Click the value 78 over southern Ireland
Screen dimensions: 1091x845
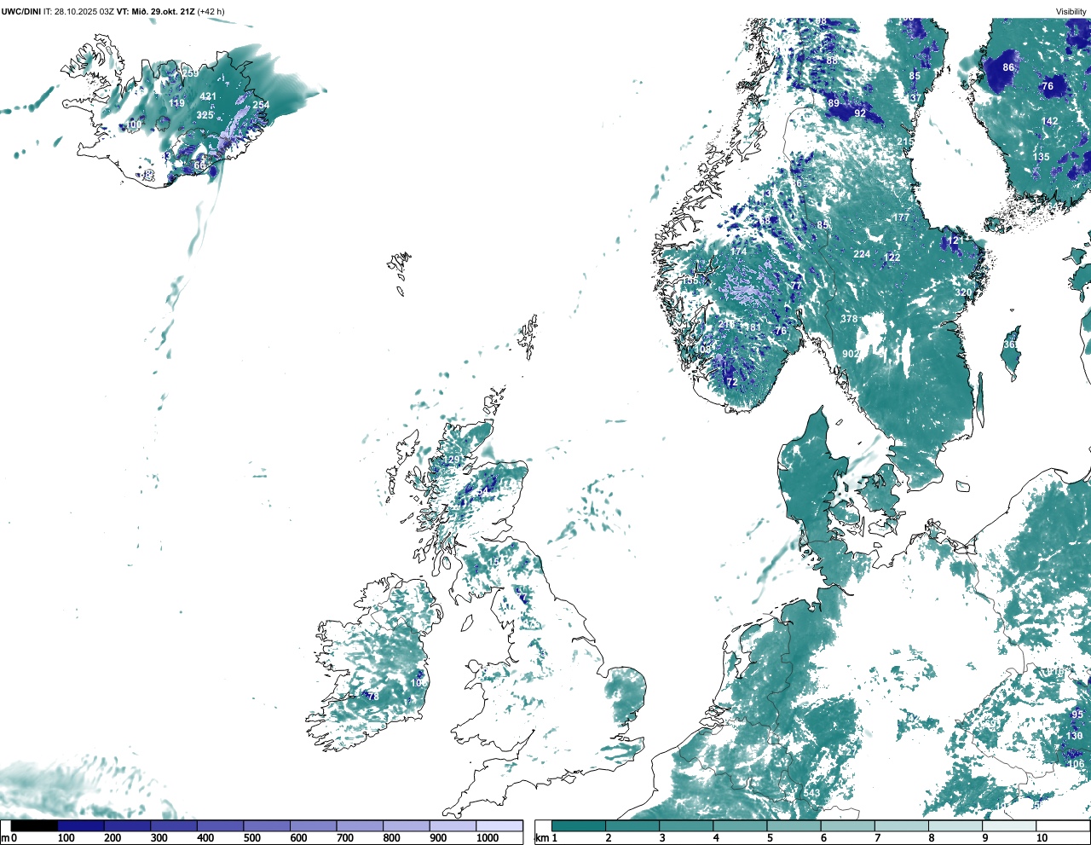tap(372, 697)
